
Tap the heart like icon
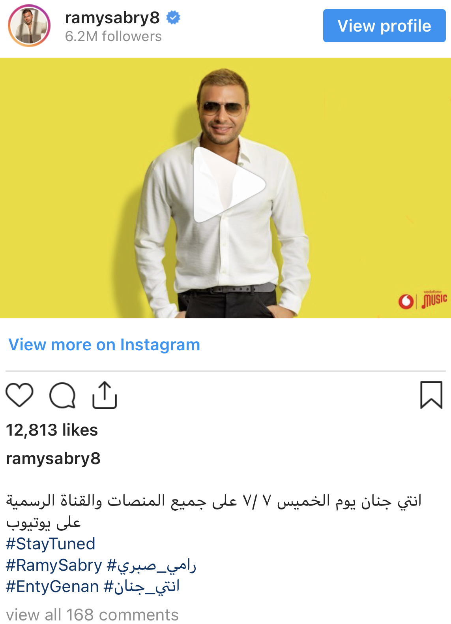[19, 395]
